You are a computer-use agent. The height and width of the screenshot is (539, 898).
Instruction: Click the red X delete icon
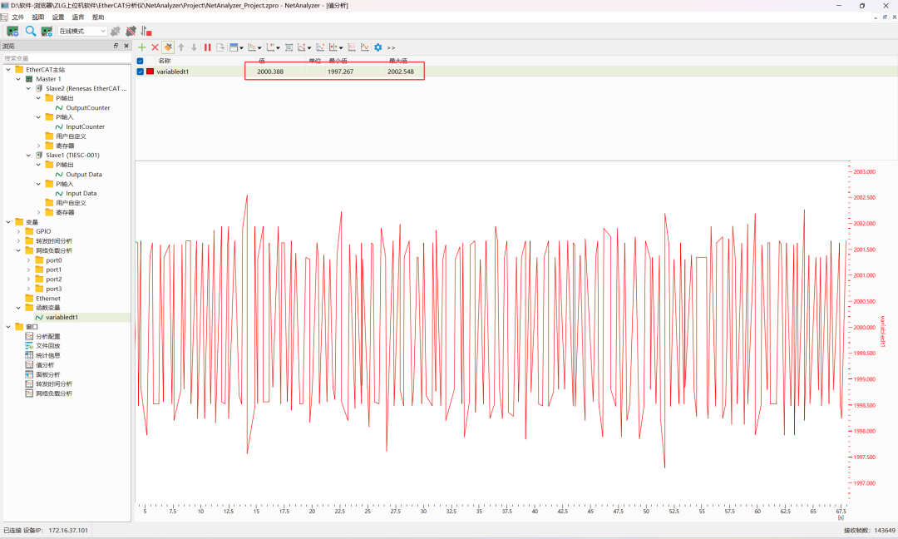tap(155, 47)
